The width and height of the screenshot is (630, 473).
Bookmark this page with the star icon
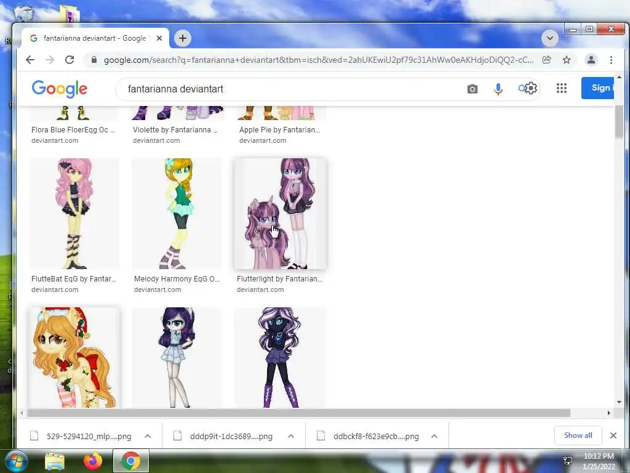tap(567, 60)
